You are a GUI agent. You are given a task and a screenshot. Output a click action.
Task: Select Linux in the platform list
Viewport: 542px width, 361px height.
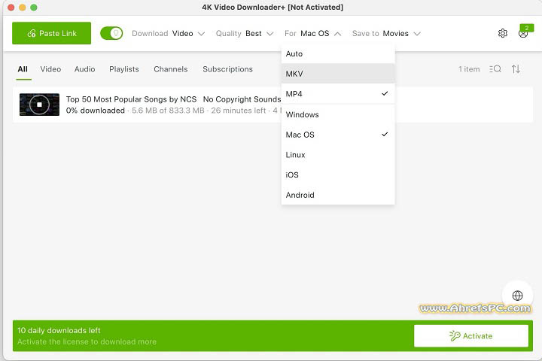(338, 154)
